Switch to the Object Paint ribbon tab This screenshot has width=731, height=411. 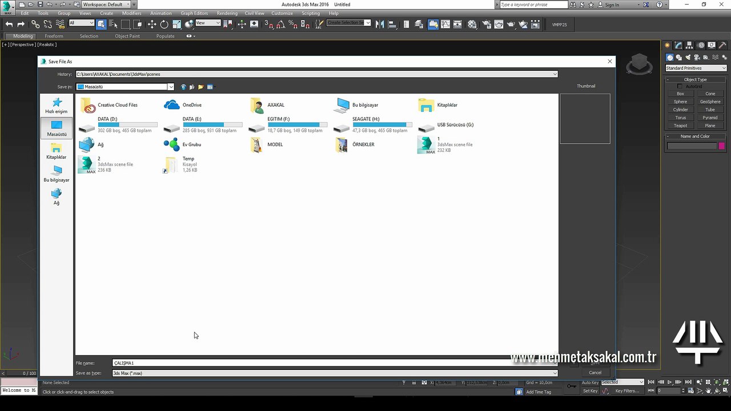coord(127,36)
